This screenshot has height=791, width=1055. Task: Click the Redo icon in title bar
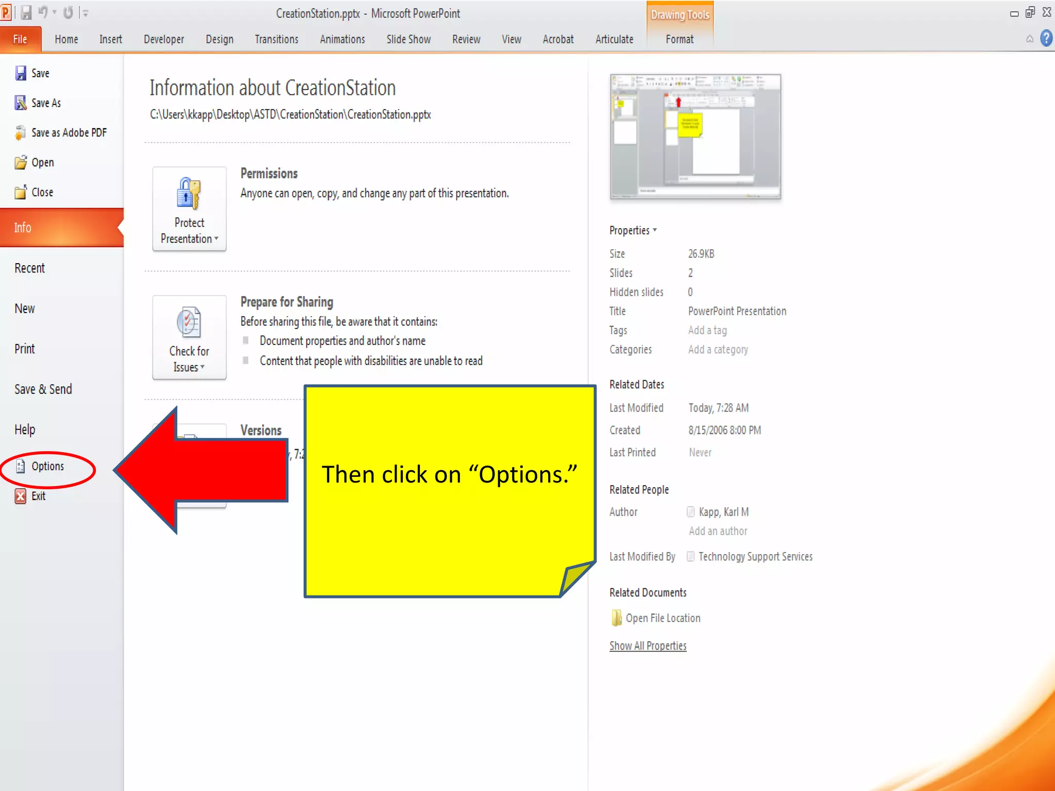[x=68, y=12]
